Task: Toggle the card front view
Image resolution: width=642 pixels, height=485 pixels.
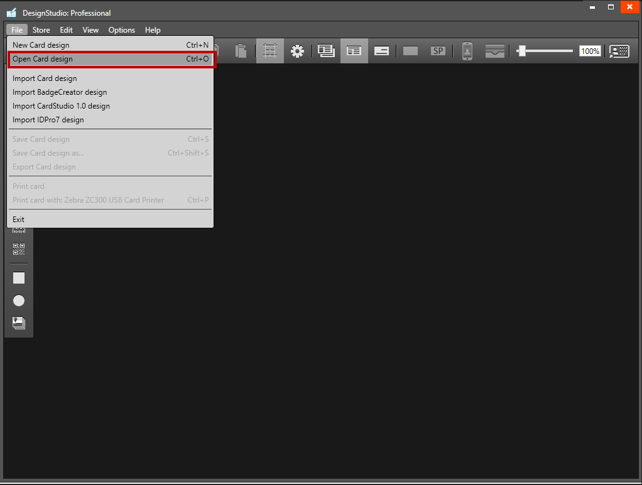Action: 353,51
